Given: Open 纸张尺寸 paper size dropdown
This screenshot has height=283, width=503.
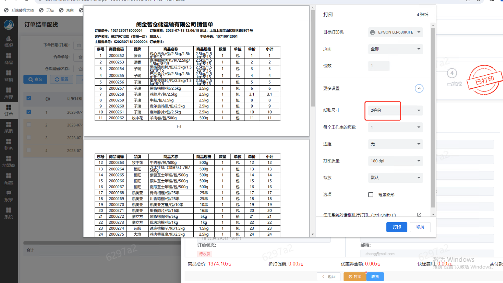Looking at the screenshot, I should (395, 111).
